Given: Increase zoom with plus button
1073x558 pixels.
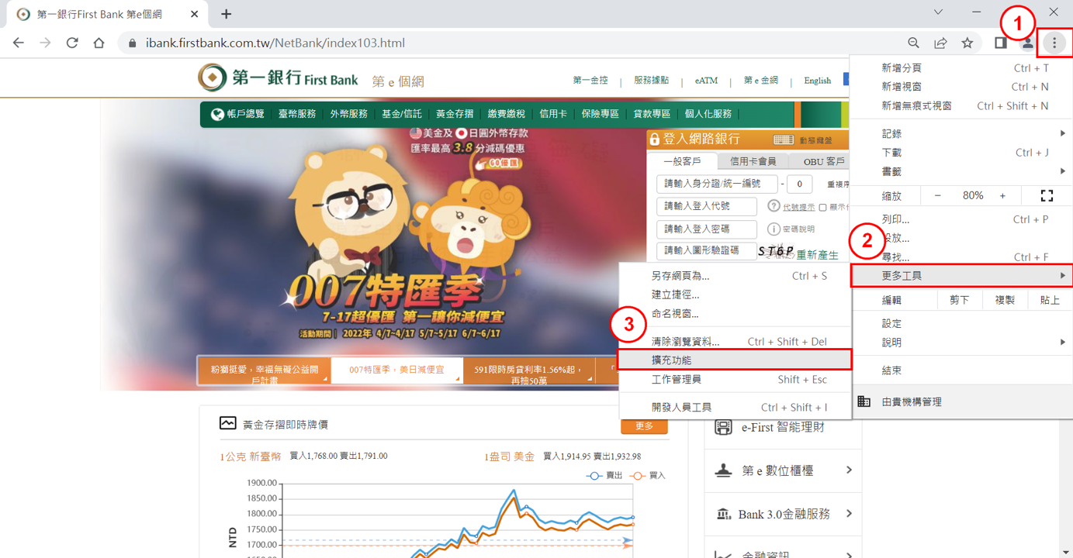Looking at the screenshot, I should 1002,196.
